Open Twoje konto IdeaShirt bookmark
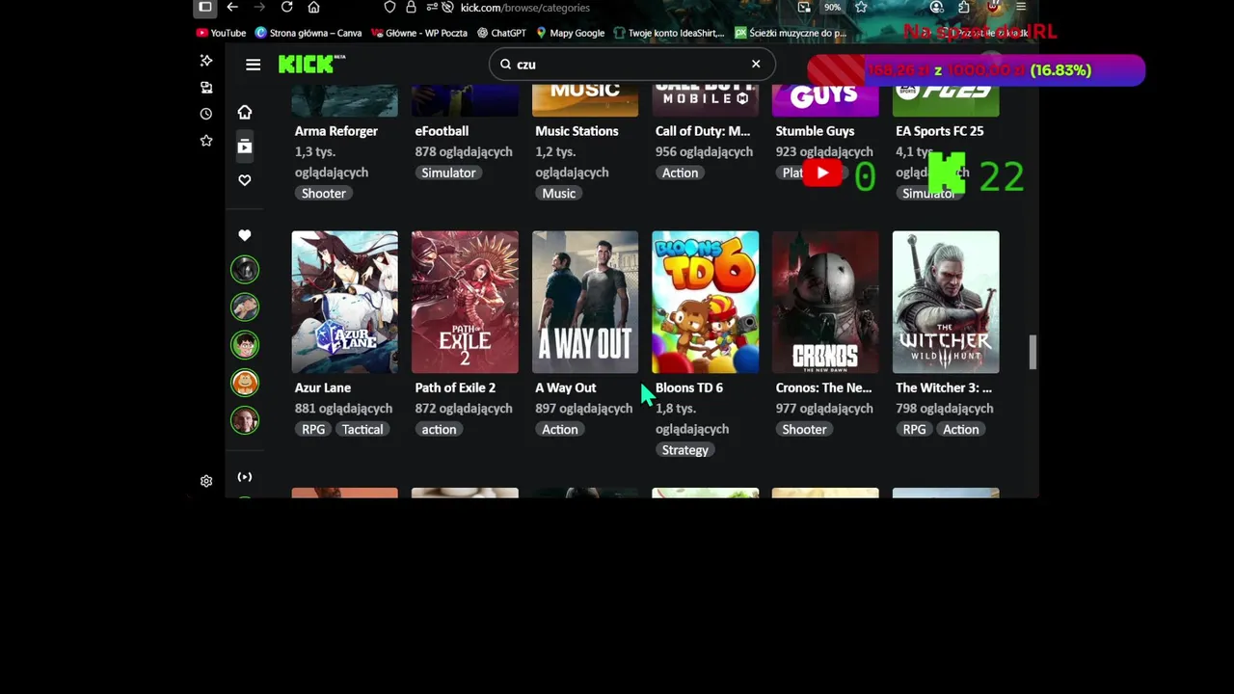 669,33
